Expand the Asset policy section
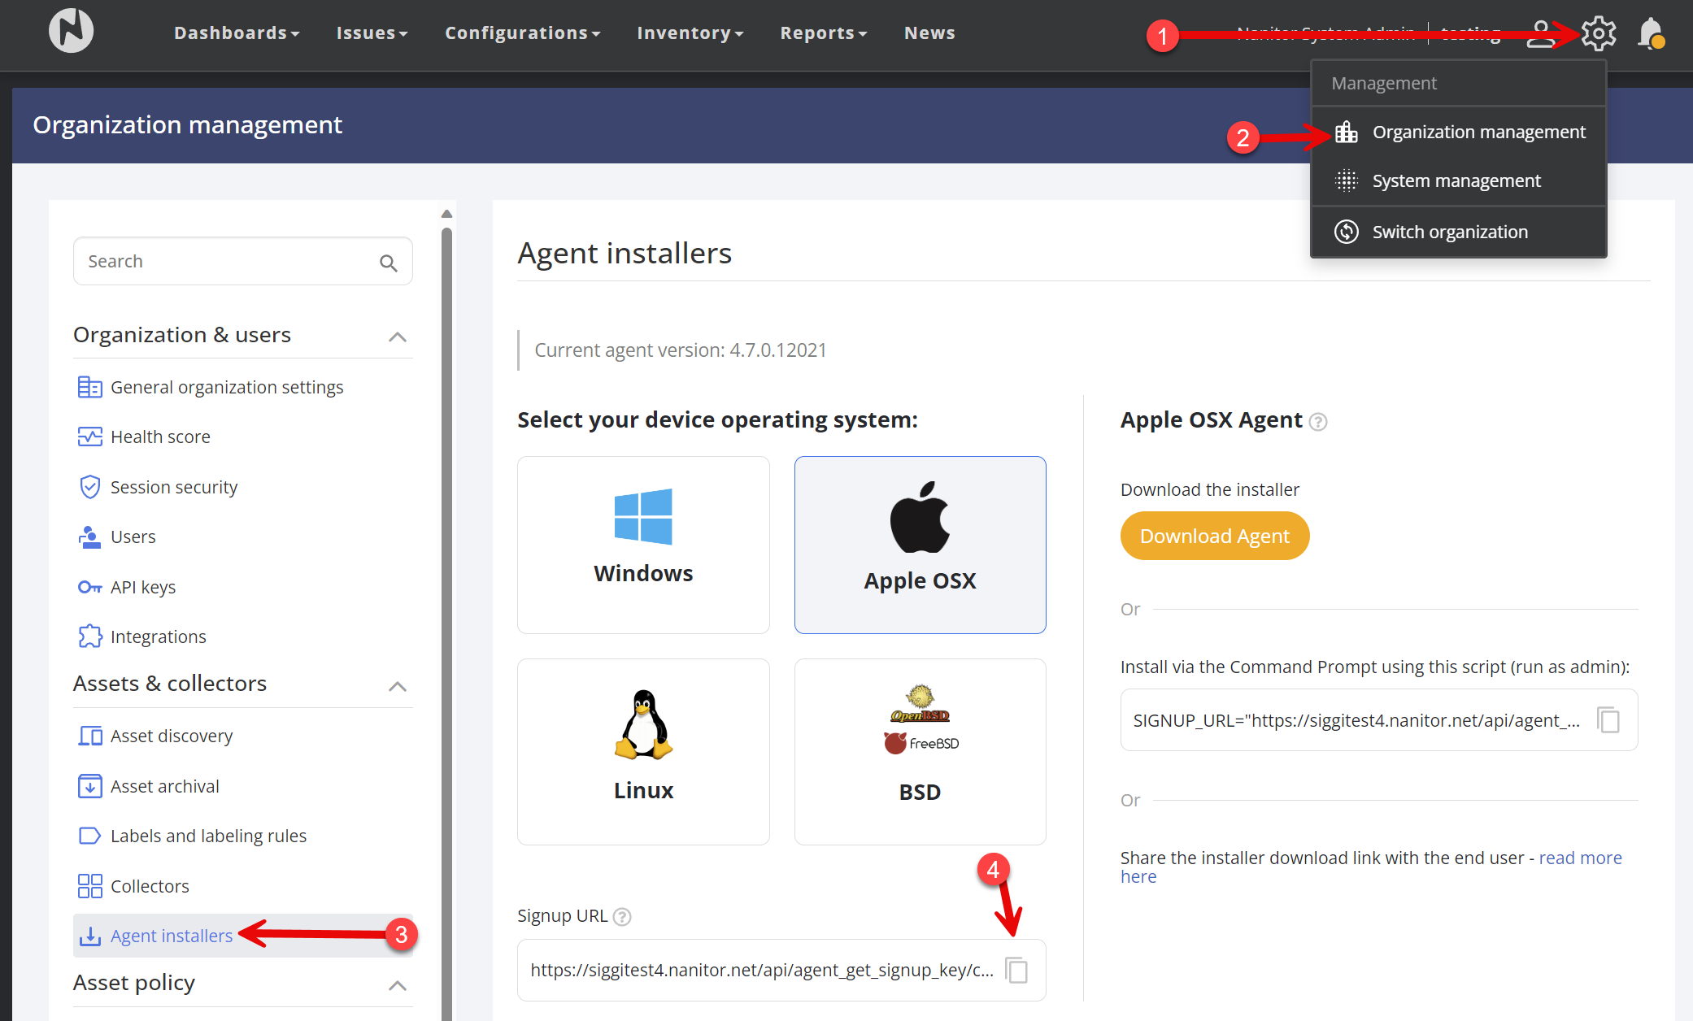1693x1021 pixels. (397, 985)
